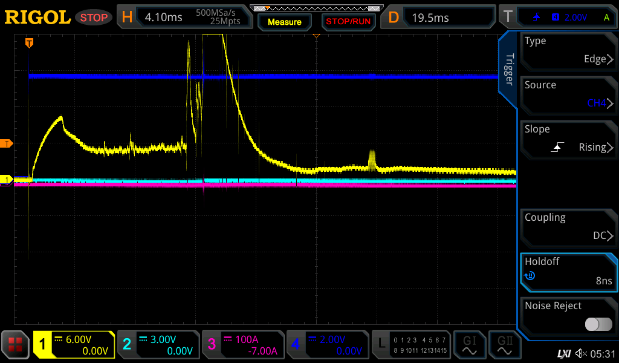This screenshot has height=363, width=619.
Task: Open the logic analyzer L digital channels
Action: (x=411, y=345)
